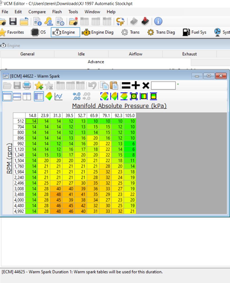Switch to the Airflow tab
This screenshot has width=230, height=283.
click(136, 54)
